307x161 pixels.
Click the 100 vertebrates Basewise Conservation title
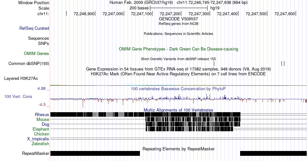(x=178, y=89)
